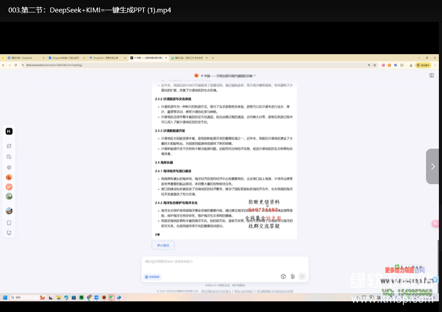This screenshot has width=442, height=312.
Task: Open the Kimi+ apps hexagon icon
Action: [x=9, y=167]
